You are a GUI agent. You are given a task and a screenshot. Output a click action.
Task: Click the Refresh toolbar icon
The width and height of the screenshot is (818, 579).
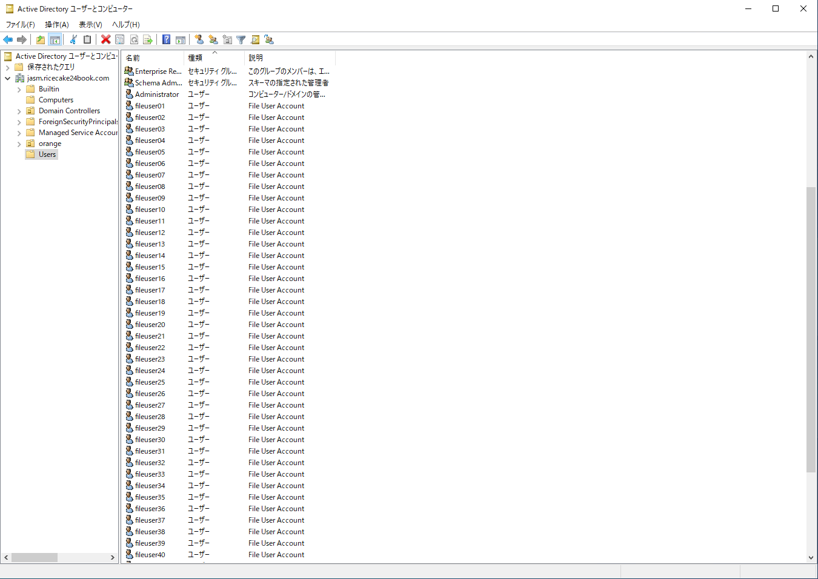tap(134, 40)
